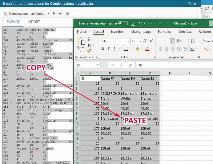
Task: Open the Fichier menu
Action: tap(82, 32)
